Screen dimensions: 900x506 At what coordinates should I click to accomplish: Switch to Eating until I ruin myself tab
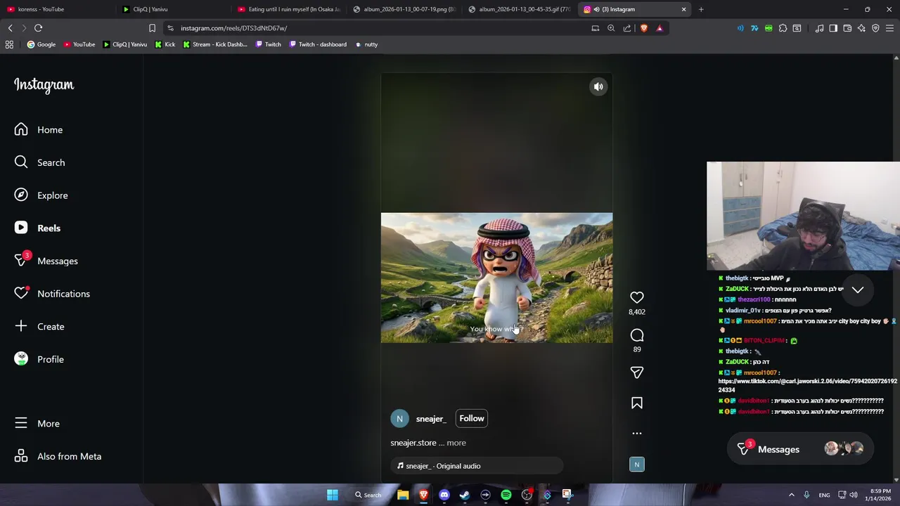[x=288, y=9]
